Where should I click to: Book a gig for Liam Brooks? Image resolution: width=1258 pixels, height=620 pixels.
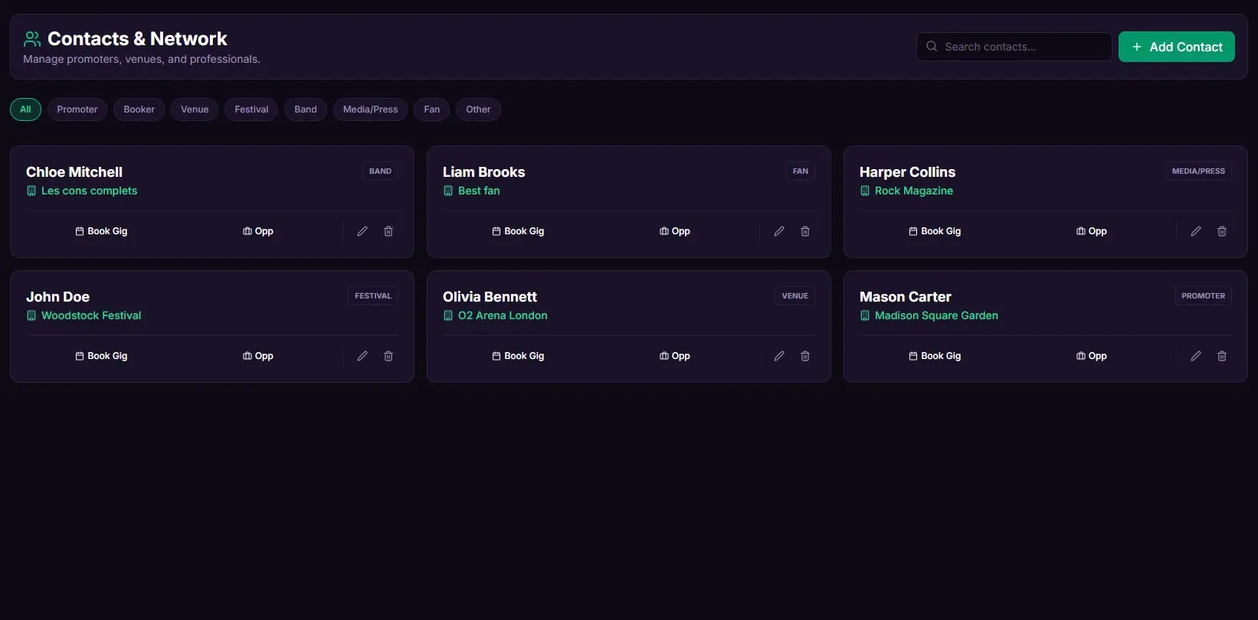coord(518,231)
